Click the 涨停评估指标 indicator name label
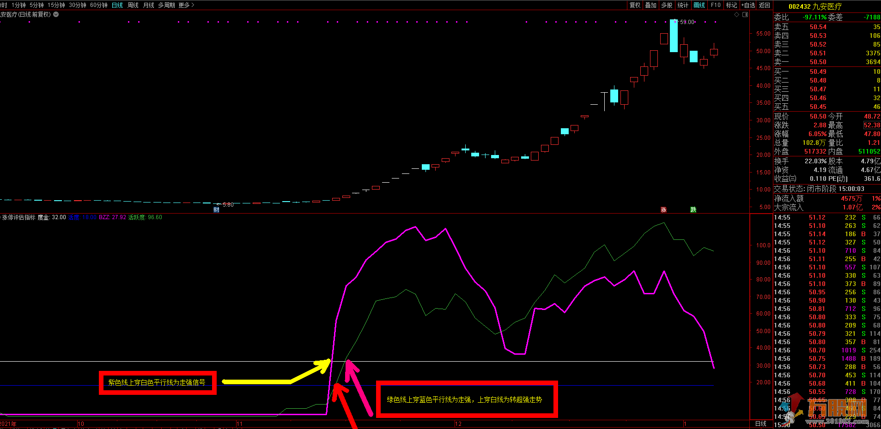 point(18,217)
